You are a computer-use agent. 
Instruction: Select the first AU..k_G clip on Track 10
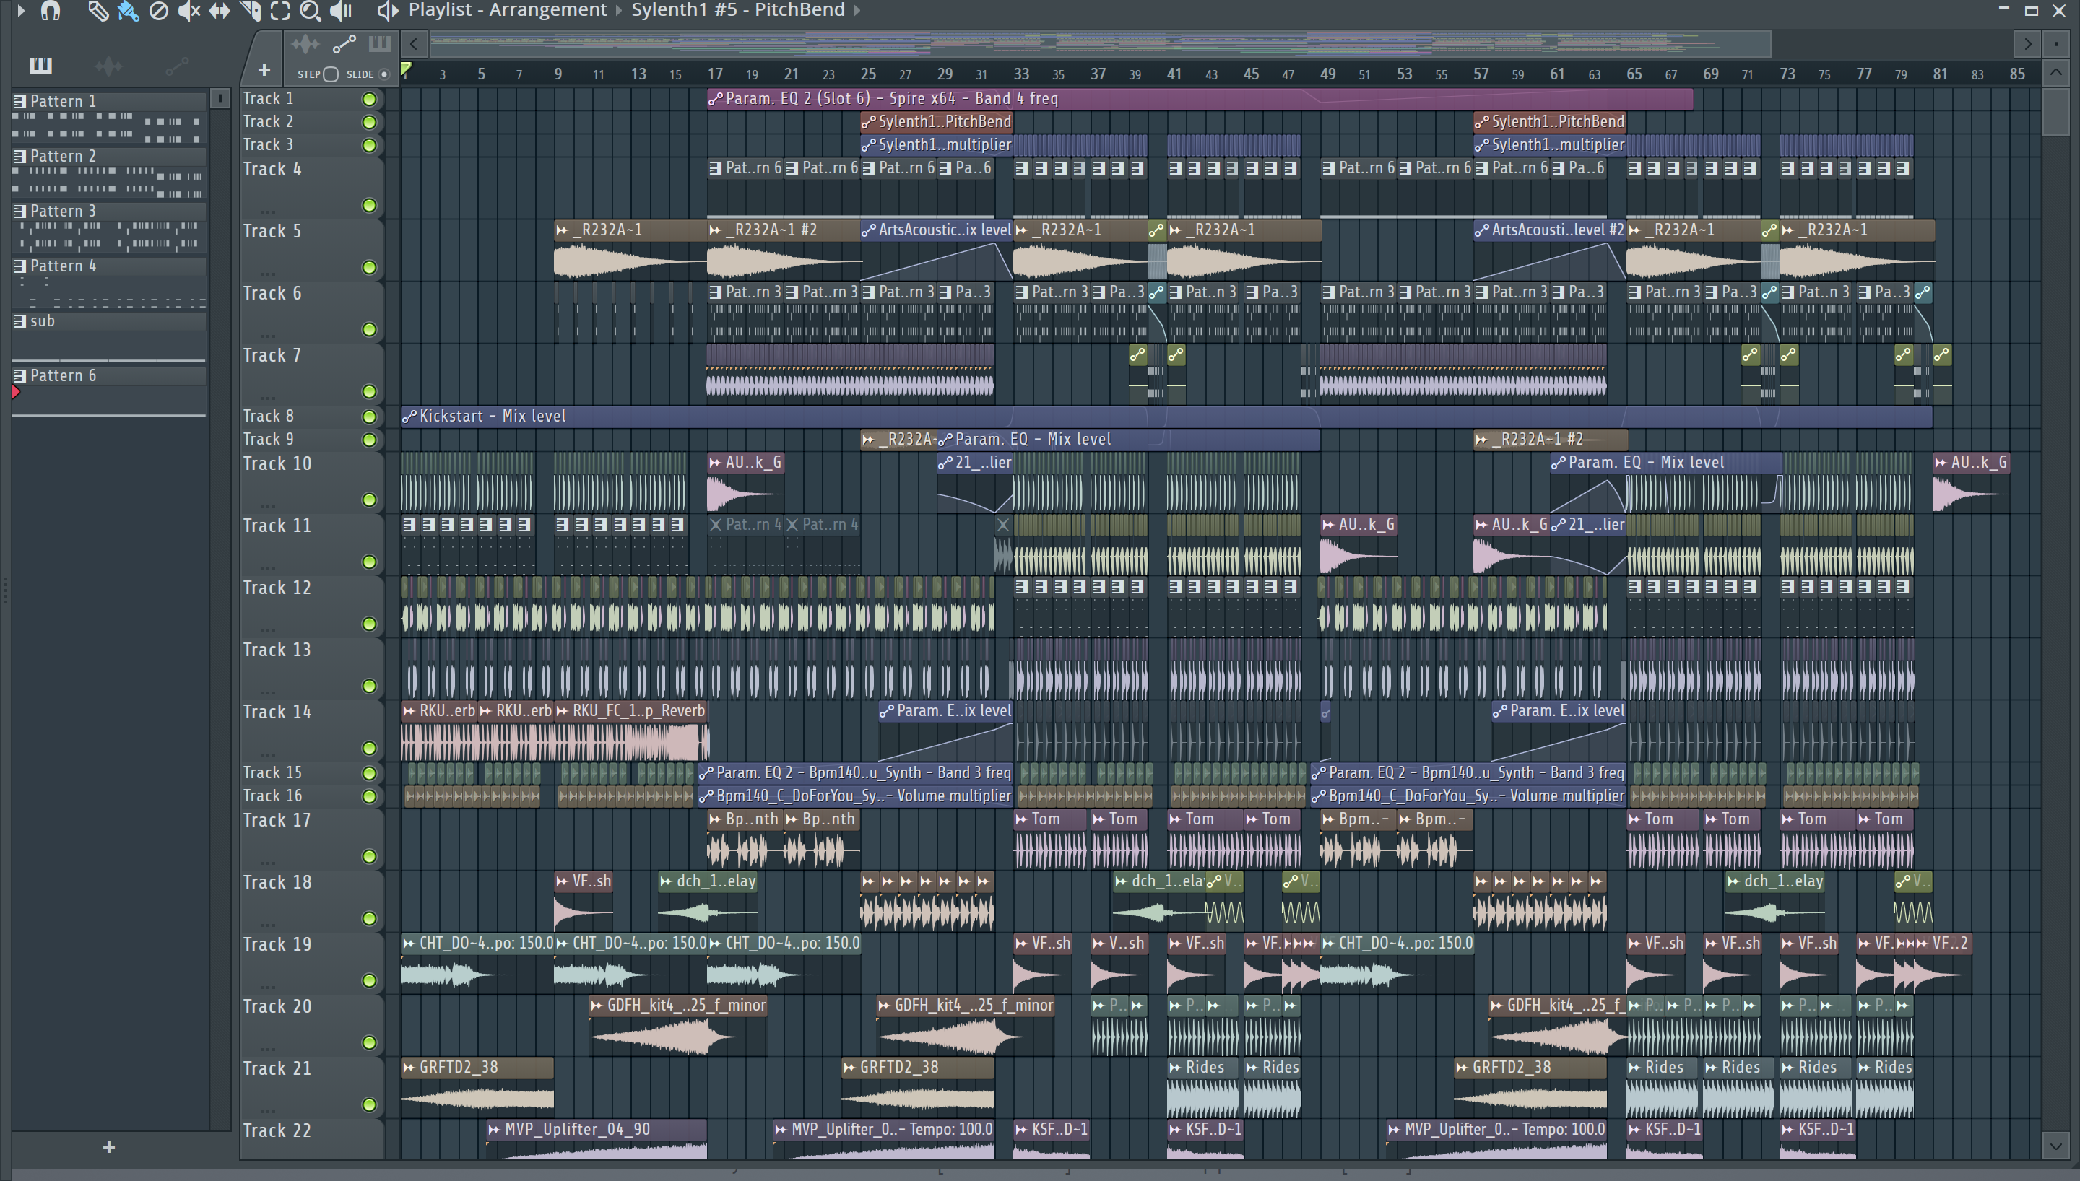pos(745,484)
